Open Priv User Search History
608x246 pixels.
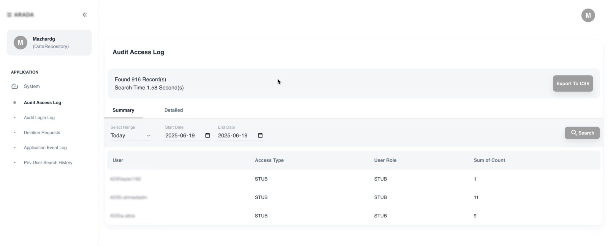pyautogui.click(x=48, y=162)
